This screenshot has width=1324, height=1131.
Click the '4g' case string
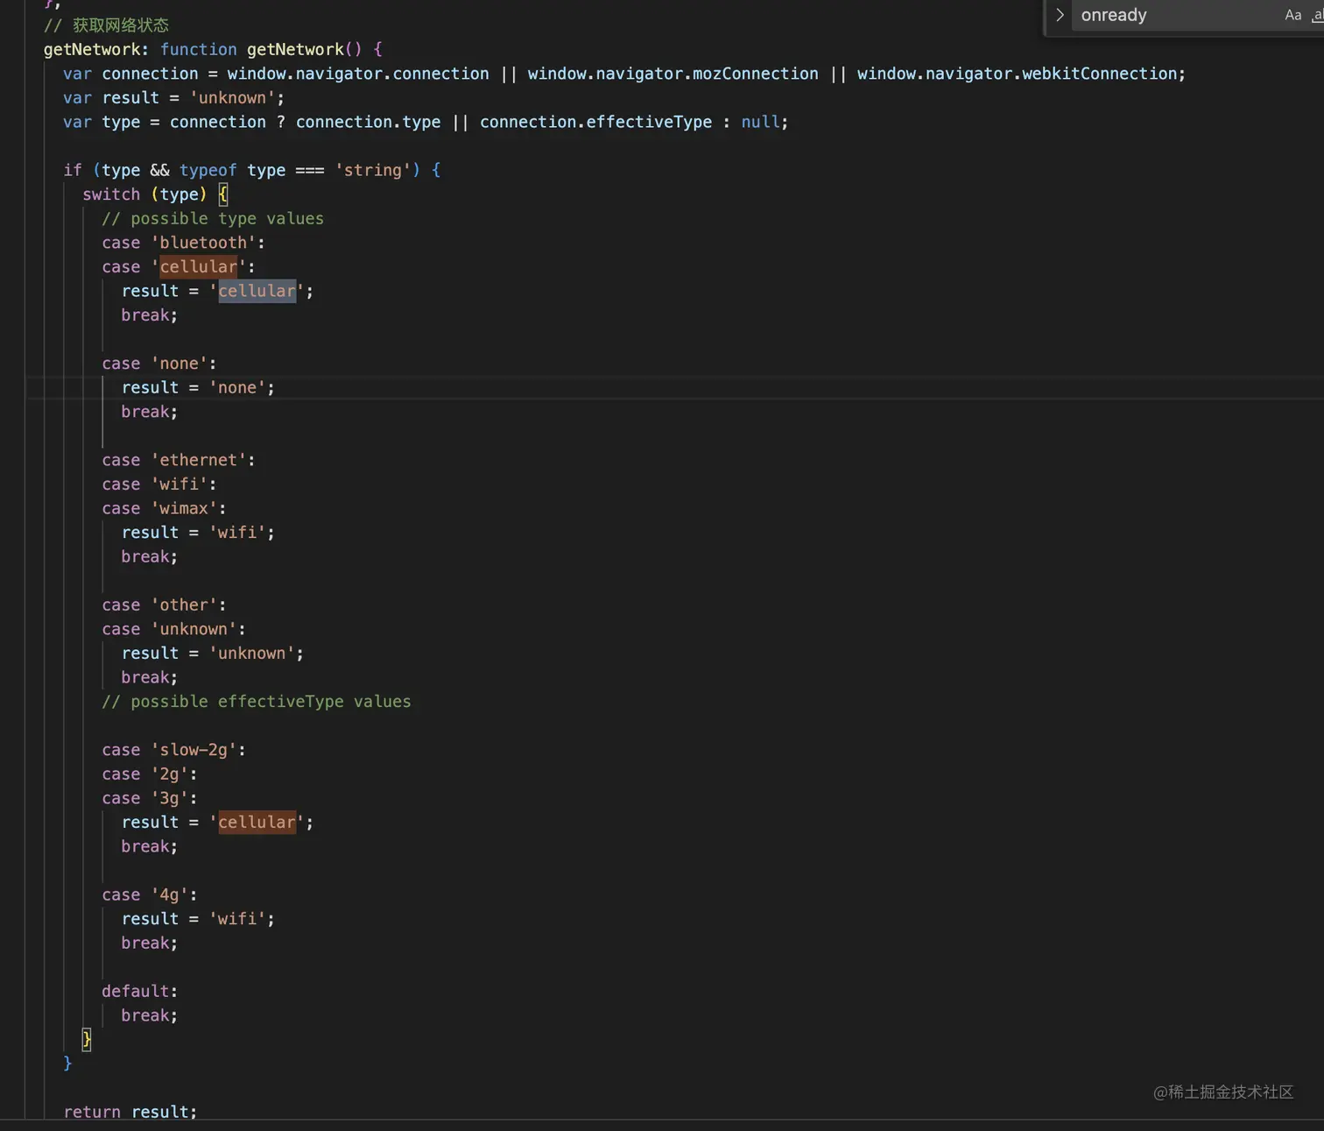click(x=169, y=894)
